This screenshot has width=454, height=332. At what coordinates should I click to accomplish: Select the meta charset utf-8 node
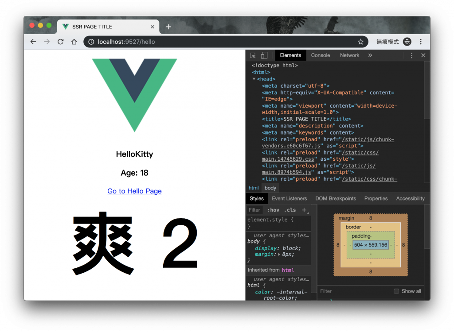tap(296, 86)
